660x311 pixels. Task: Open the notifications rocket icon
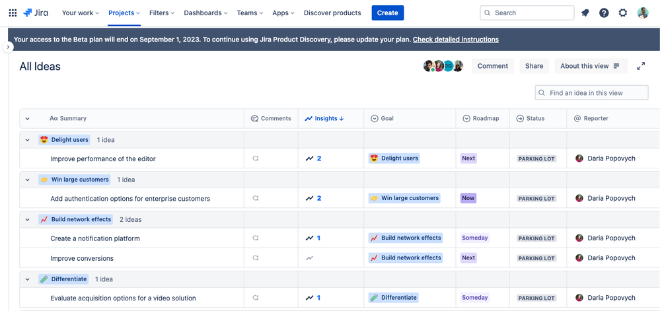pyautogui.click(x=585, y=13)
